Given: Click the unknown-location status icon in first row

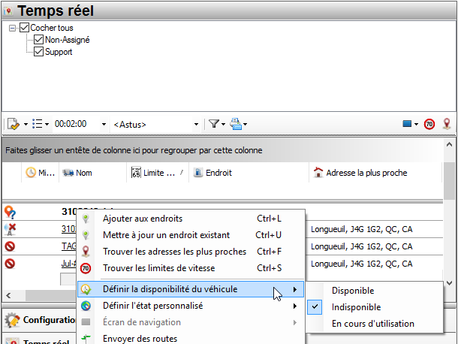Looking at the screenshot, I should (x=11, y=212).
